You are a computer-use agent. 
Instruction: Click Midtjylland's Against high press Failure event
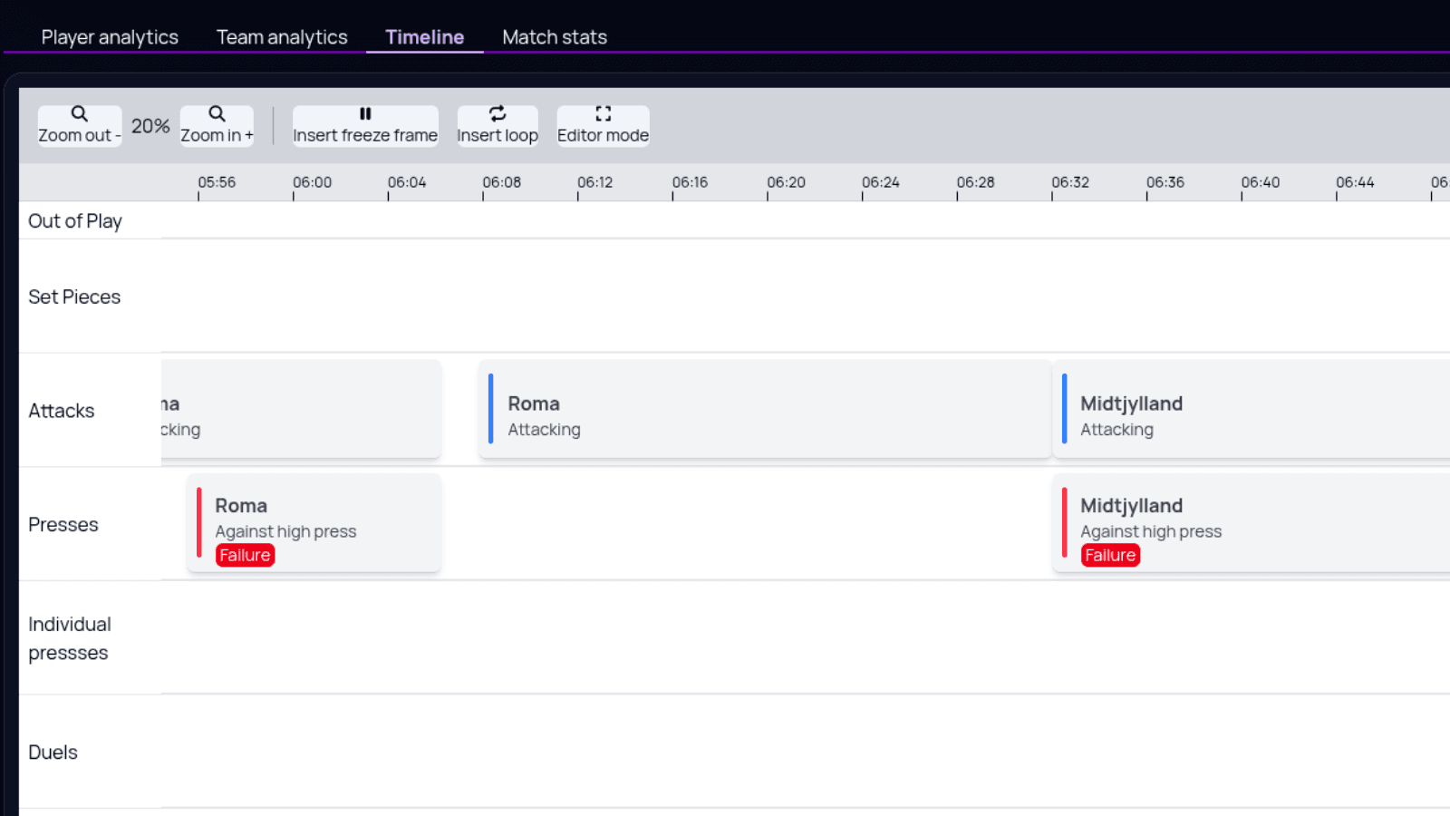point(1251,523)
